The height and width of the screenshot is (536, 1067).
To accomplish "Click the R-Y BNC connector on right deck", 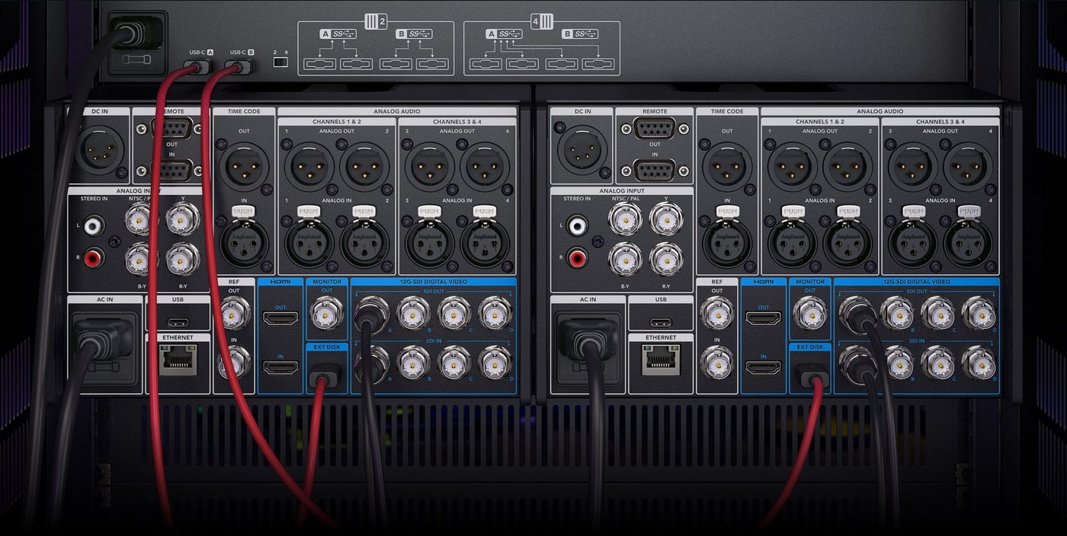I will 666,260.
